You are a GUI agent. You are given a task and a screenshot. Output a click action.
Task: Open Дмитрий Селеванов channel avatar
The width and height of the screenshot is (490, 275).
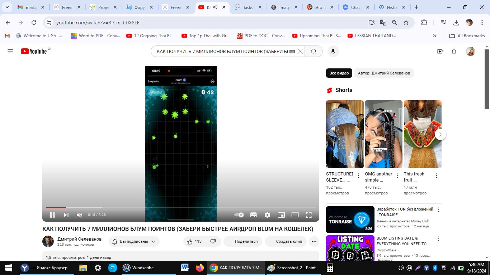48,241
